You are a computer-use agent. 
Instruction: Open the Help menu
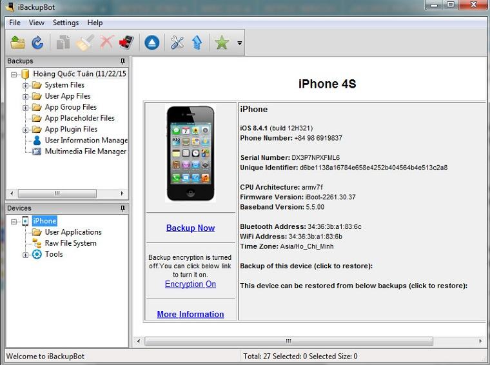95,23
